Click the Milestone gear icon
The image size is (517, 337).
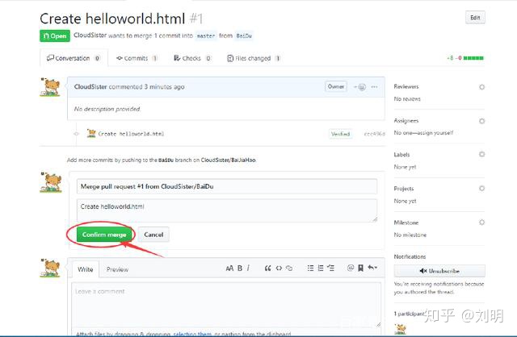tap(481, 223)
